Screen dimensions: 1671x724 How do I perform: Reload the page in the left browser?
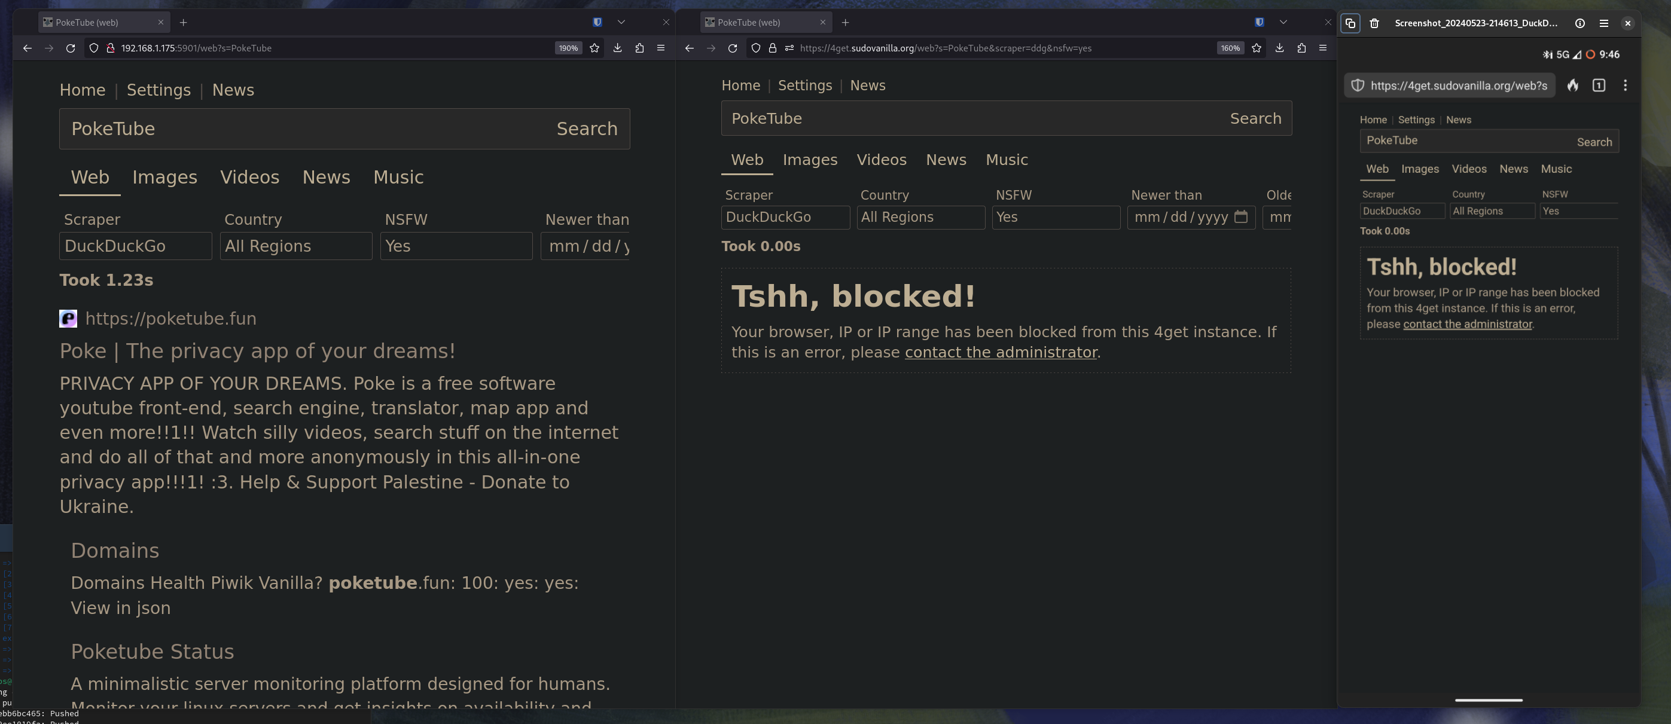[x=71, y=48]
